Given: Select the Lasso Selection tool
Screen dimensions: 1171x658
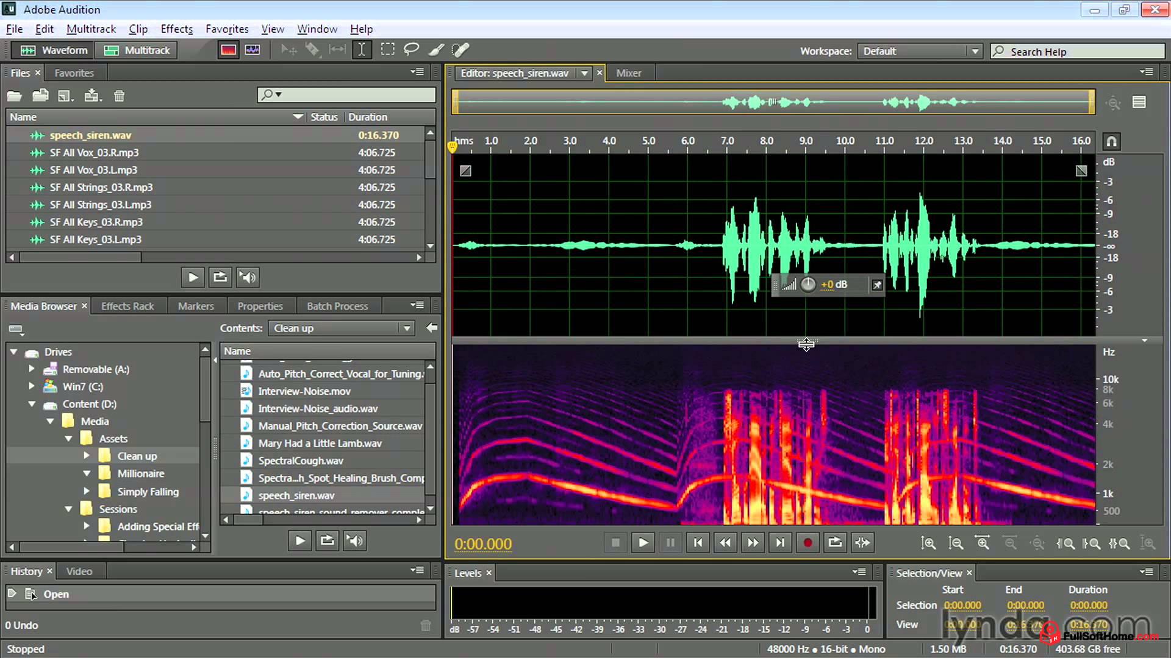Looking at the screenshot, I should coord(411,49).
